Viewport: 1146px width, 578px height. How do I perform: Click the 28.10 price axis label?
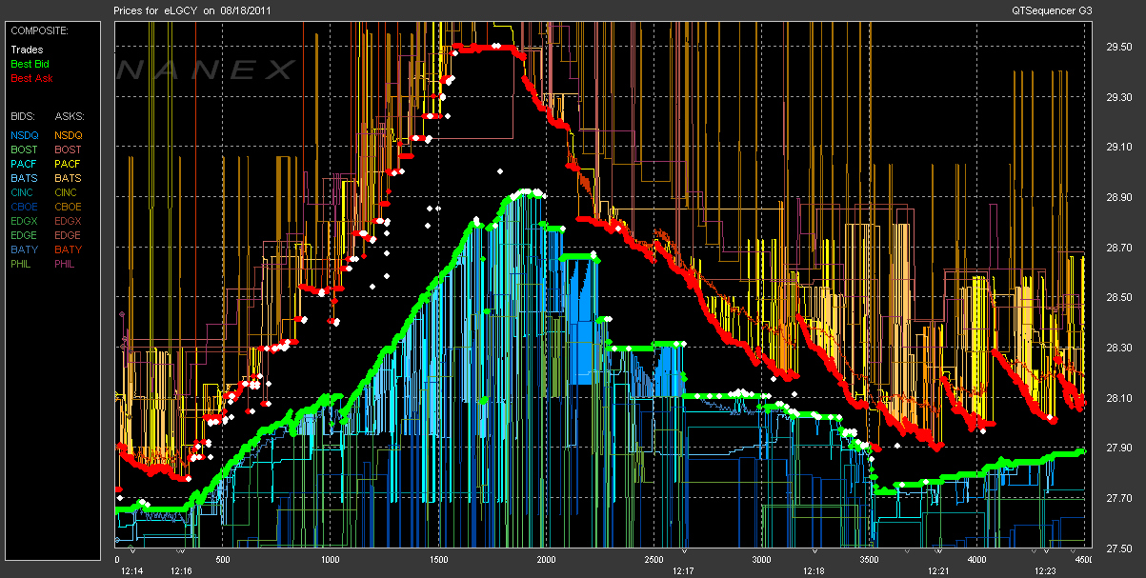(1117, 398)
